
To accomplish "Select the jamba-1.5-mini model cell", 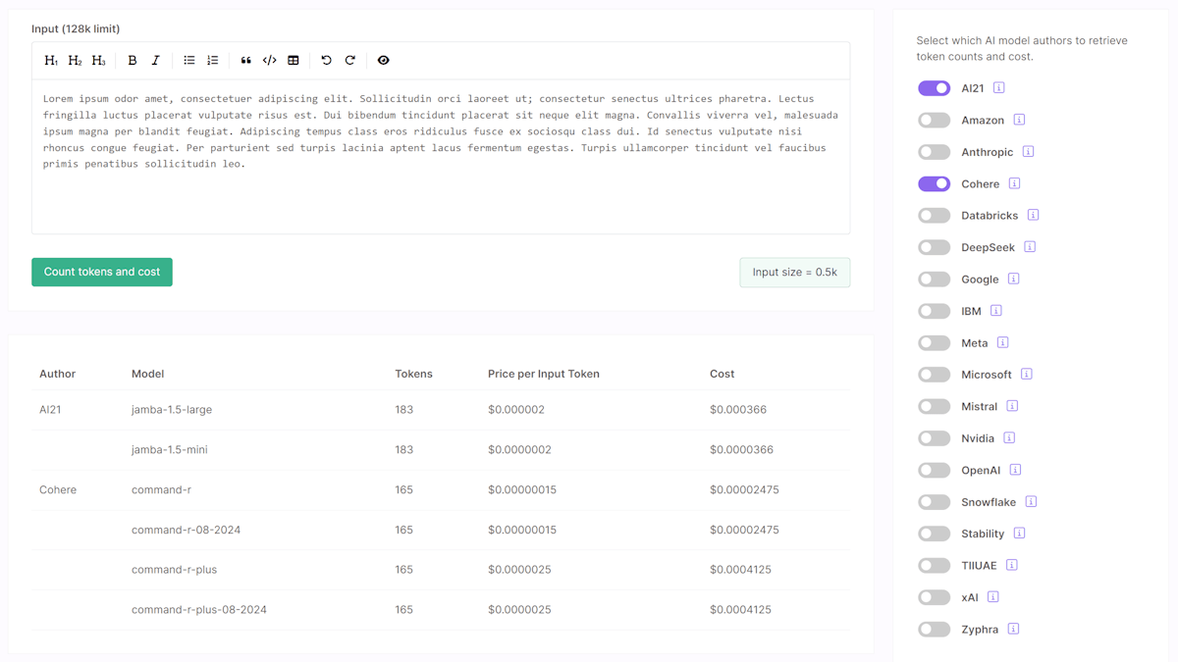I will pyautogui.click(x=170, y=450).
